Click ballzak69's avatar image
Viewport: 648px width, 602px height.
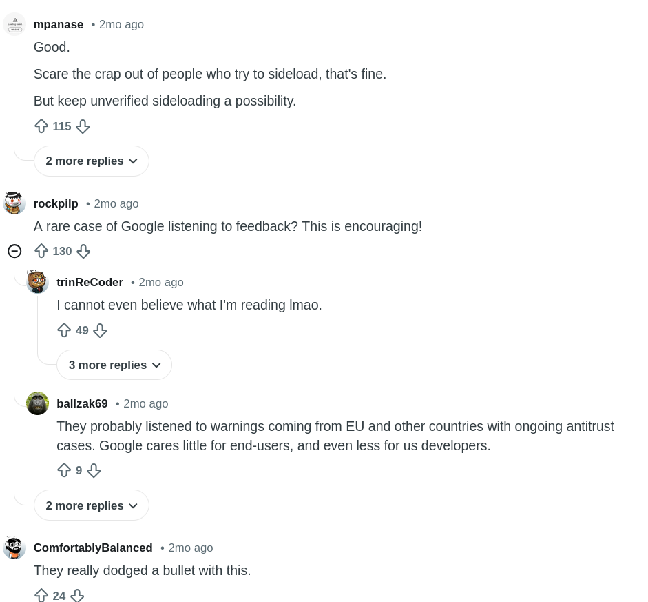[37, 403]
